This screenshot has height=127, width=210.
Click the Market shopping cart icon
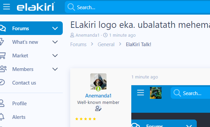click(x=3, y=56)
